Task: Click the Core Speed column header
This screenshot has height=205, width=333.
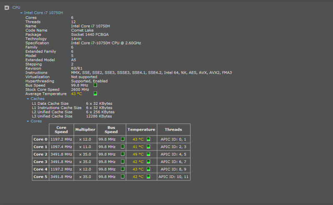Action: (x=61, y=130)
